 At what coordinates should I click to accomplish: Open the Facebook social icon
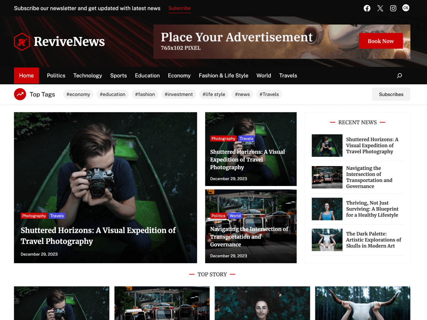click(367, 8)
